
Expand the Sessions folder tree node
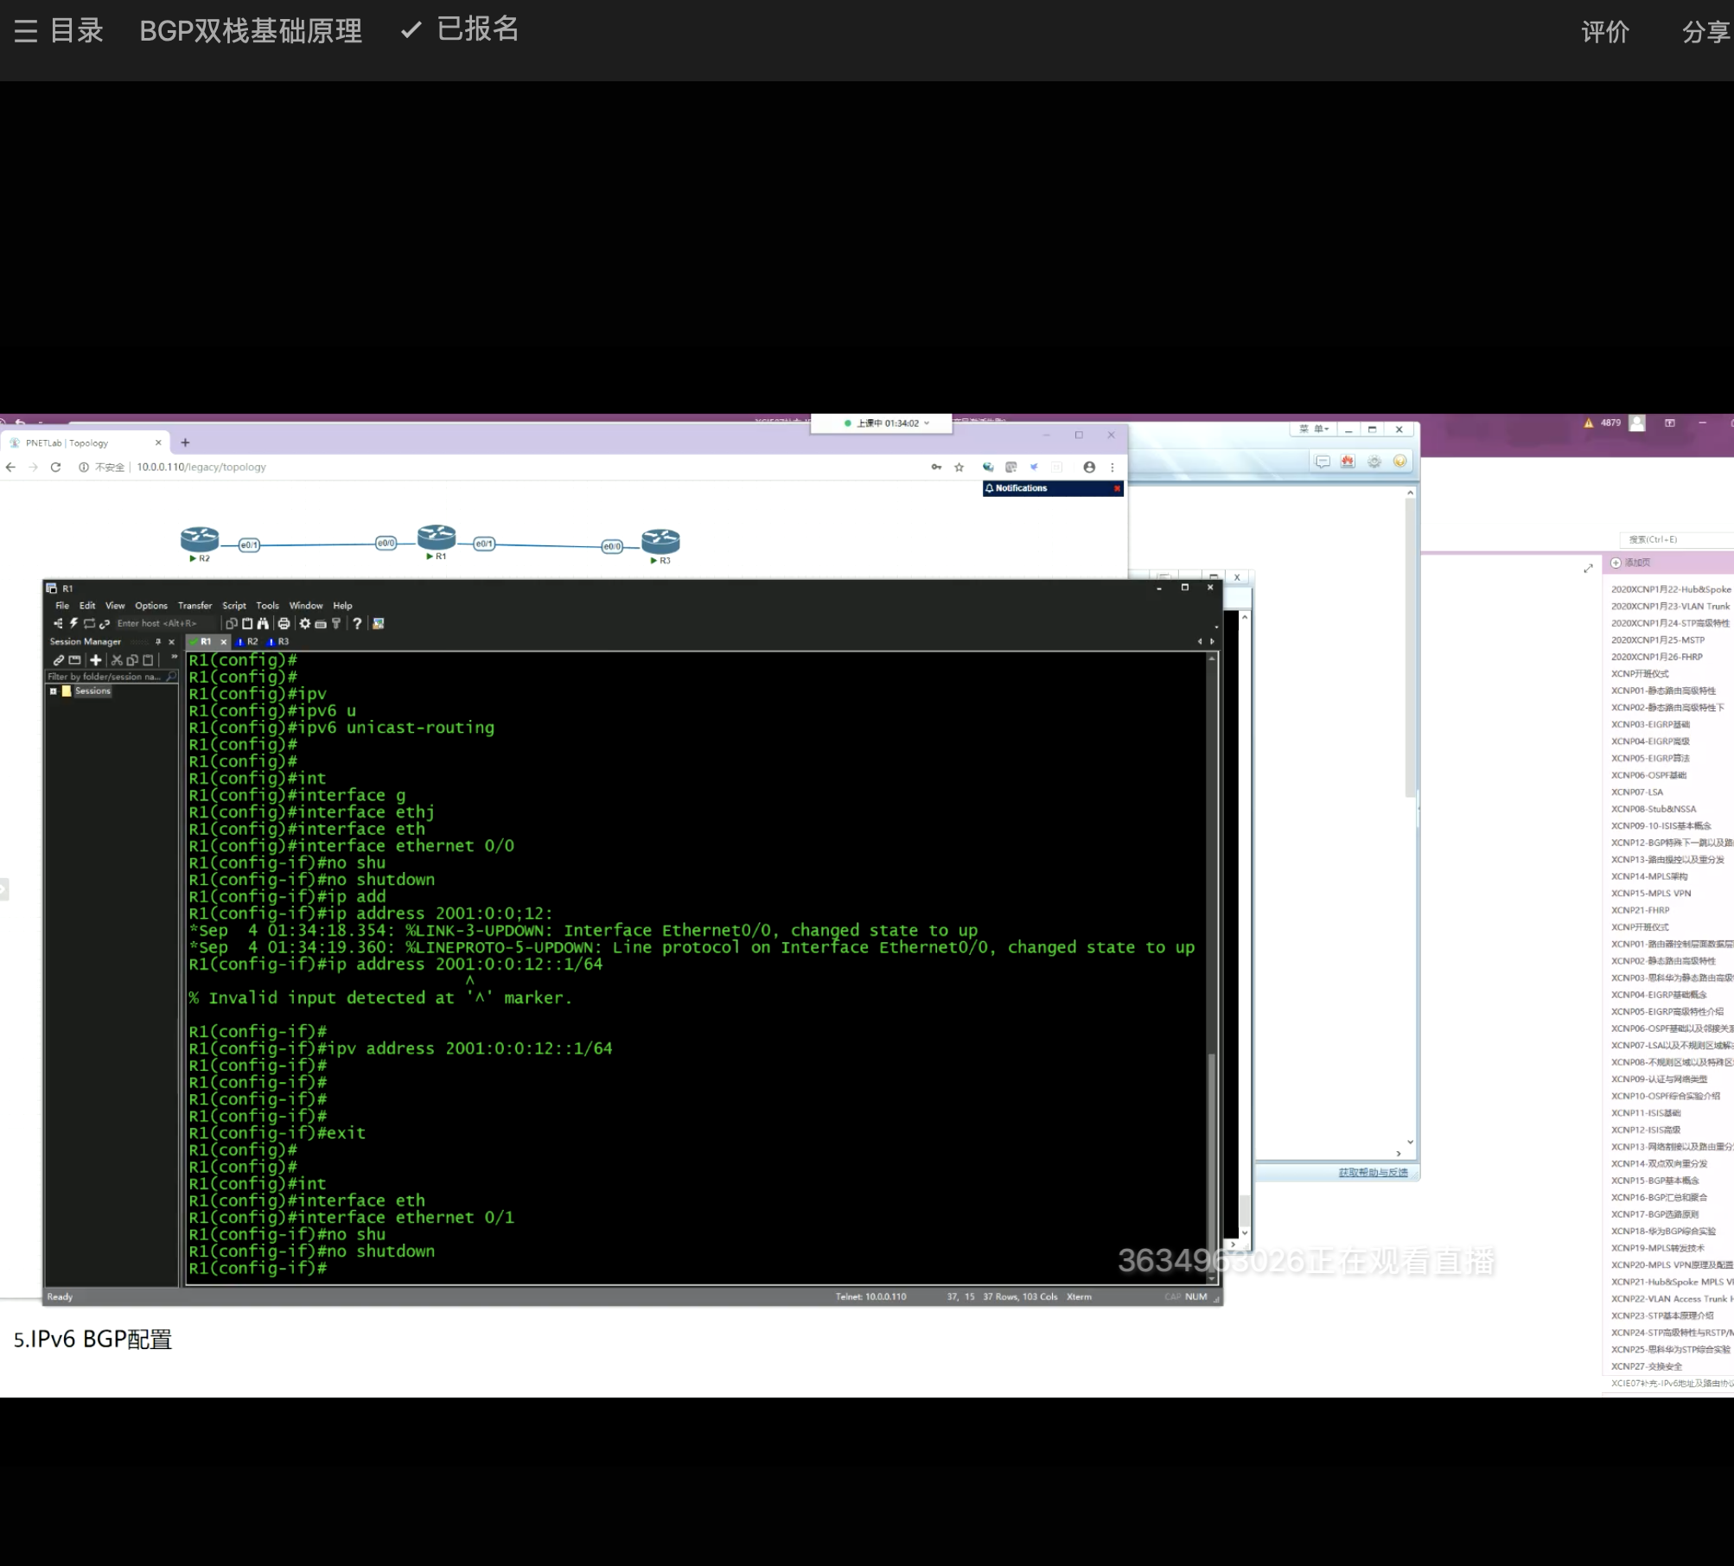click(54, 691)
